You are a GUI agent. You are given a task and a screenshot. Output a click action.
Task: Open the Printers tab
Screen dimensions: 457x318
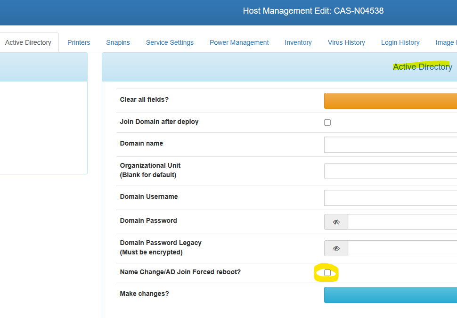point(79,42)
